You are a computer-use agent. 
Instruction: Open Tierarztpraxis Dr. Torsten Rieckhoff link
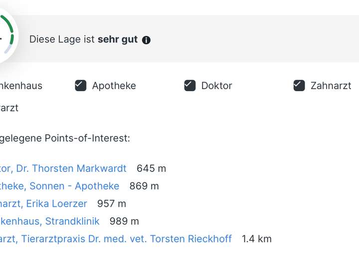(116, 239)
